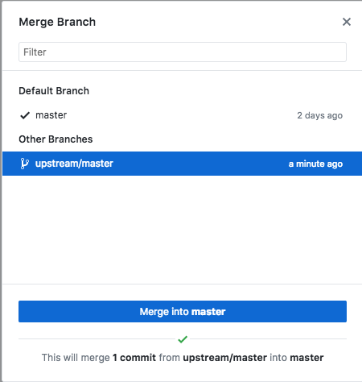Viewport: 362px width, 382px height.
Task: Click bold "upstream/master" in the merge summary
Action: tap(225, 358)
